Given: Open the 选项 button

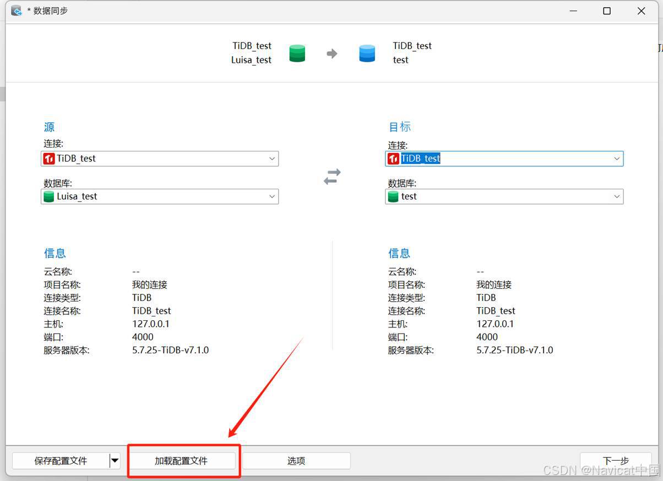Looking at the screenshot, I should point(296,461).
